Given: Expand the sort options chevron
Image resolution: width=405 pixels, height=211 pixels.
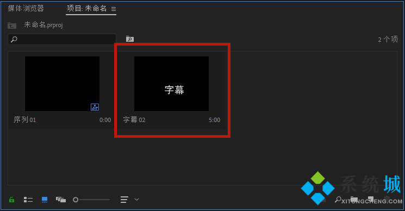Looking at the screenshot, I should click(136, 200).
